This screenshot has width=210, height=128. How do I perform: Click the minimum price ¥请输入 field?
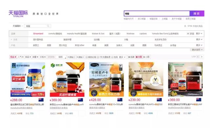click(71, 57)
